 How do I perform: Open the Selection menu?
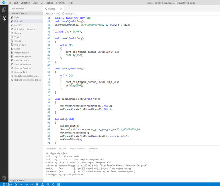(x=25, y=3)
